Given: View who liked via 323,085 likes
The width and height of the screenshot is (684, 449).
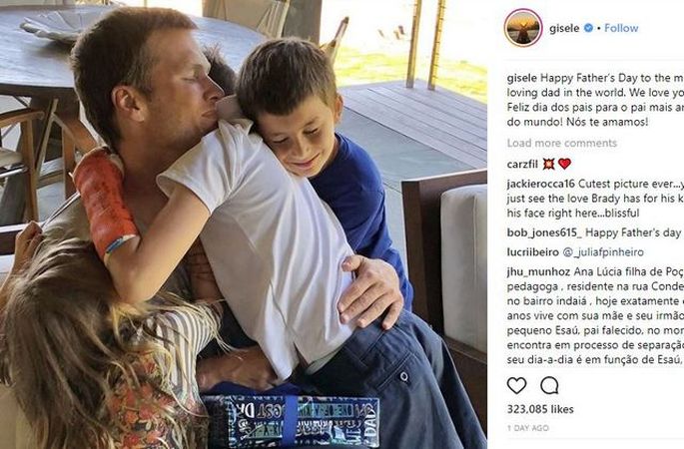Looking at the screenshot, I should [540, 409].
